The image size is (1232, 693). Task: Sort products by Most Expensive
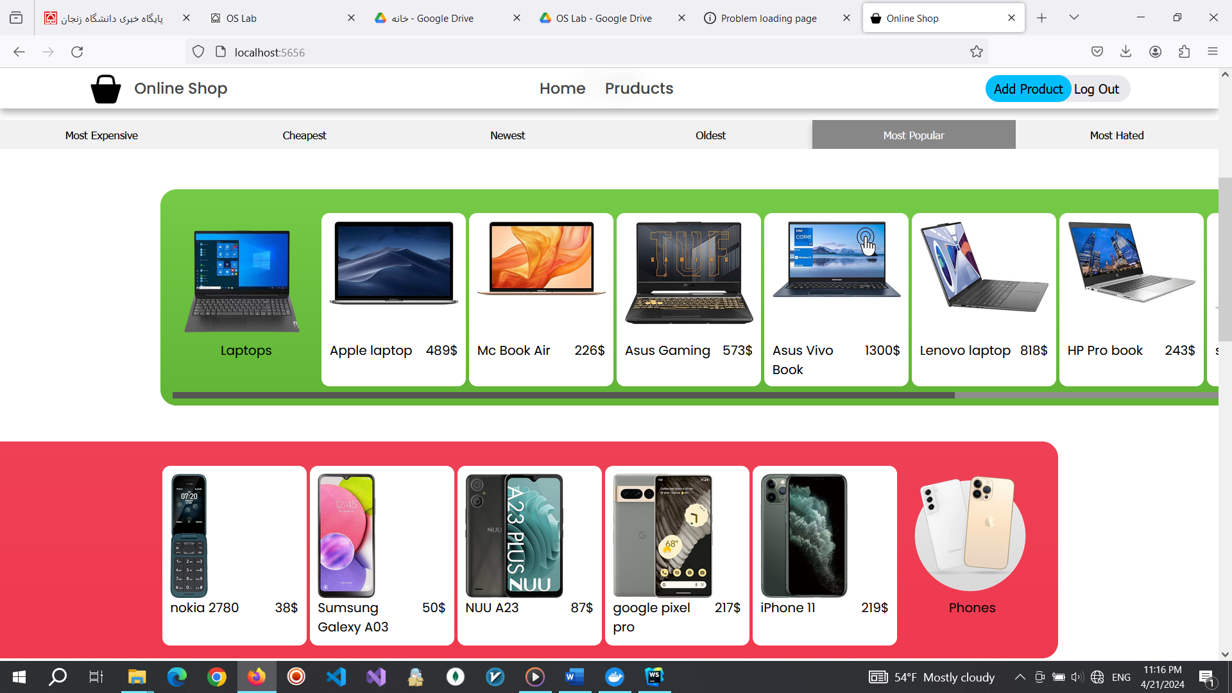(101, 135)
